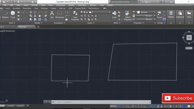Click the Insert block icon
This screenshot has width=194, height=109.
point(114,15)
